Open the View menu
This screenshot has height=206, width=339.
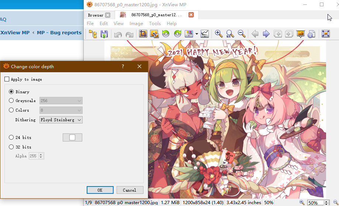[x=118, y=24]
